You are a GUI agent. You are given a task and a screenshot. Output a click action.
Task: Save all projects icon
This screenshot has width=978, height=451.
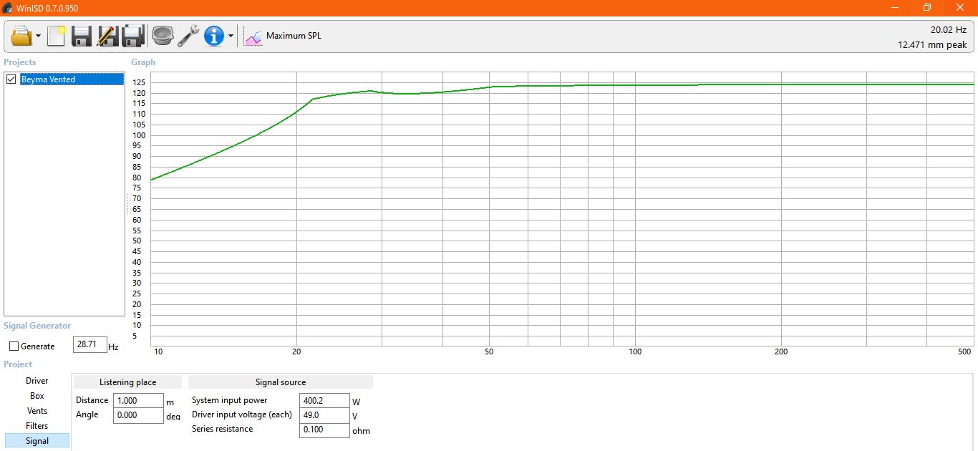coord(133,36)
